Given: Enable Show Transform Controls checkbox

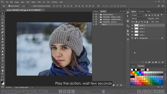Looking at the screenshot, I should tap(32, 6).
